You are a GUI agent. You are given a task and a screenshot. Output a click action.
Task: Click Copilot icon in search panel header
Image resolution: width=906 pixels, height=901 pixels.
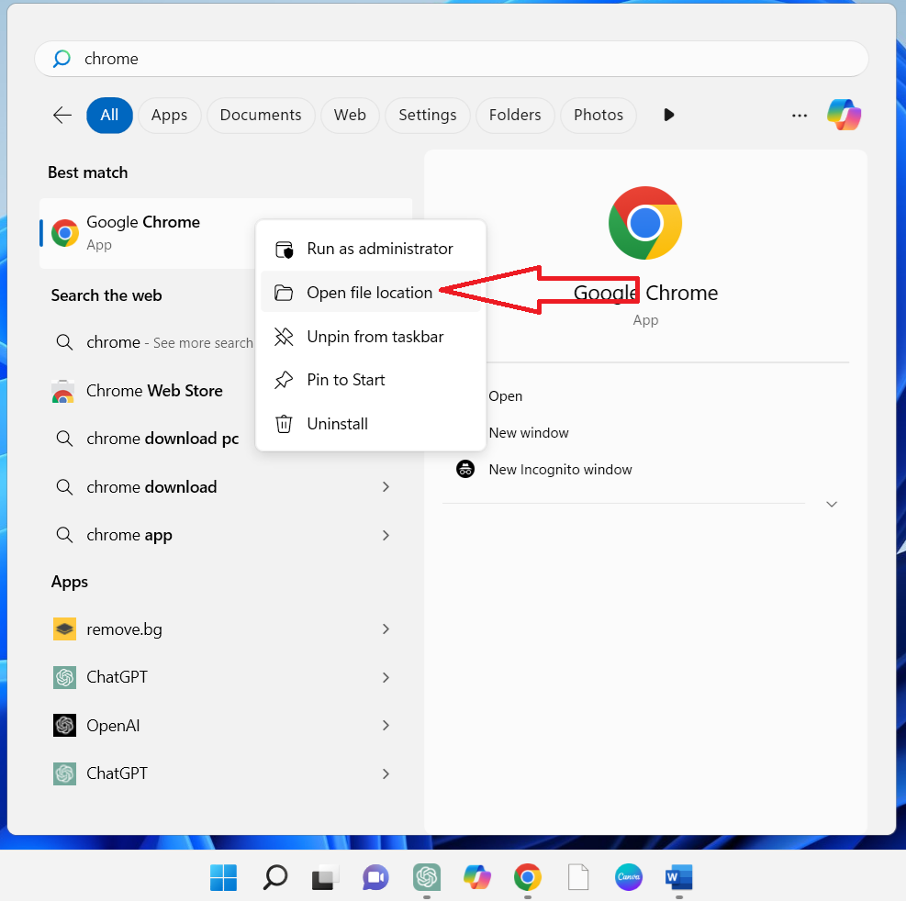point(844,115)
